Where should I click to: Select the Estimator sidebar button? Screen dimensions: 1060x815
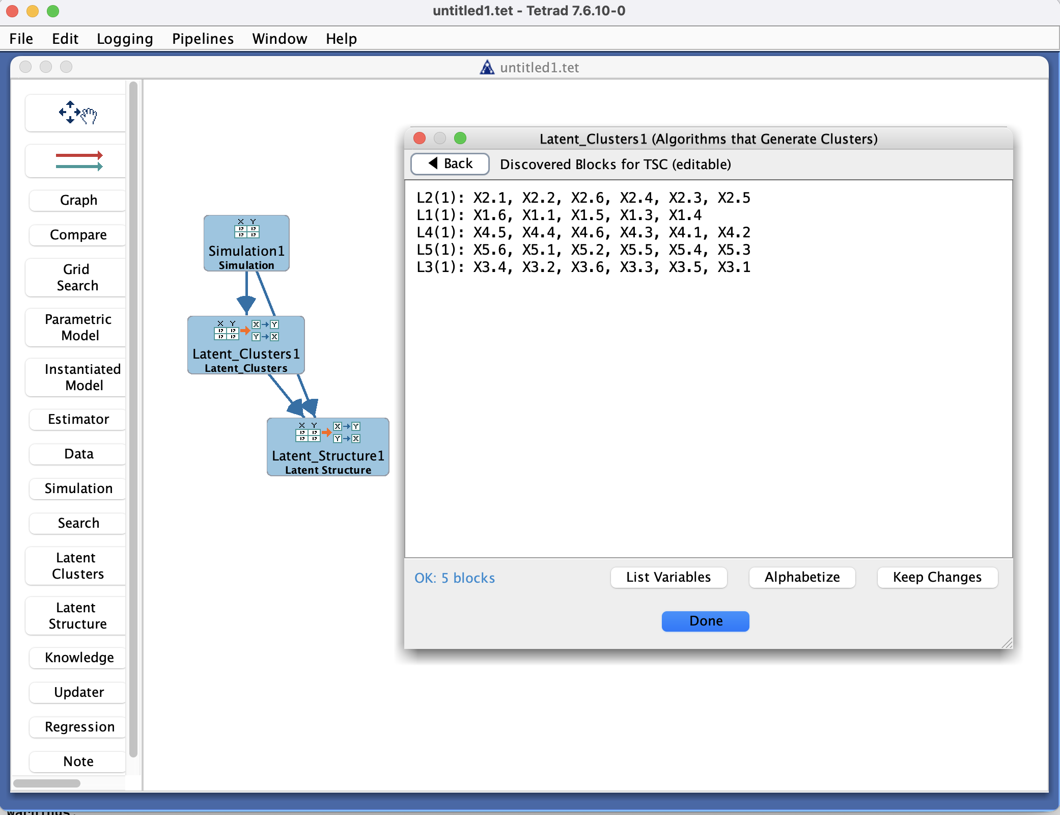(x=77, y=419)
